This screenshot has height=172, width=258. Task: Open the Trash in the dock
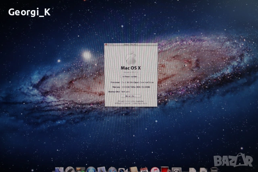tap(214, 170)
